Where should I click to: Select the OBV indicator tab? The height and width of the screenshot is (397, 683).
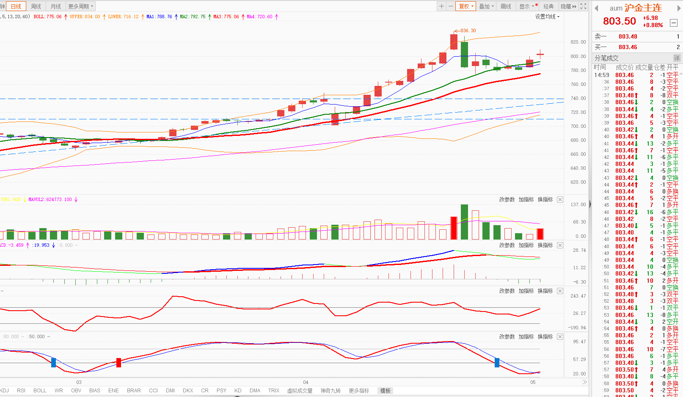click(76, 391)
